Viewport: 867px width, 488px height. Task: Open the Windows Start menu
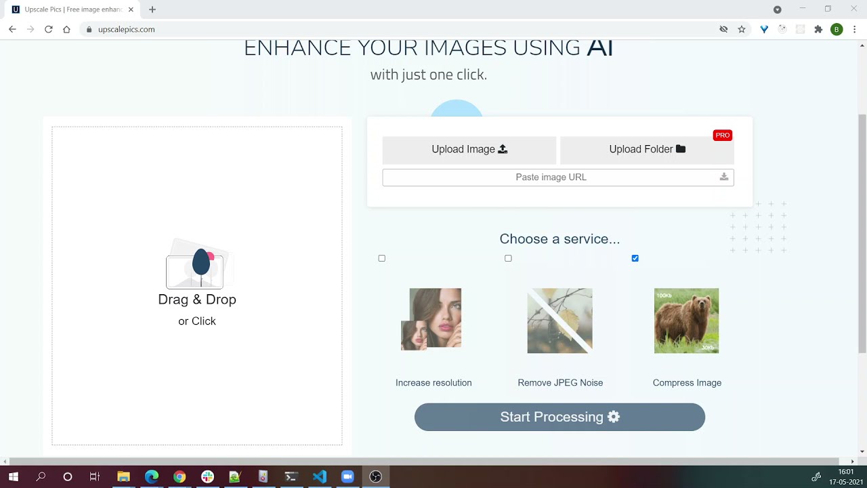click(x=13, y=476)
